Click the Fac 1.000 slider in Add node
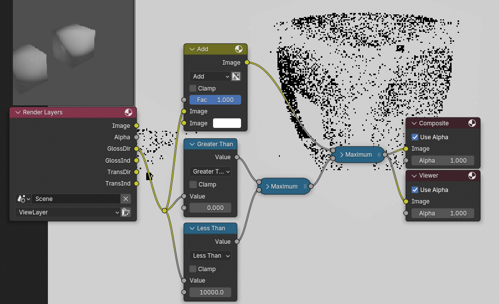This screenshot has height=304, width=499. click(215, 100)
